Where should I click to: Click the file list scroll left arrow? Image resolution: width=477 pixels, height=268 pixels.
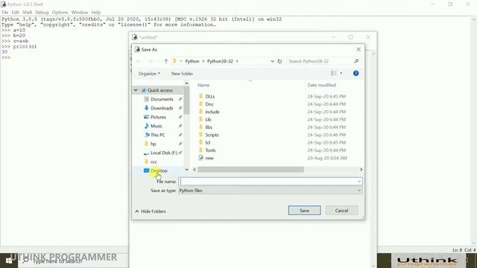tap(195, 170)
